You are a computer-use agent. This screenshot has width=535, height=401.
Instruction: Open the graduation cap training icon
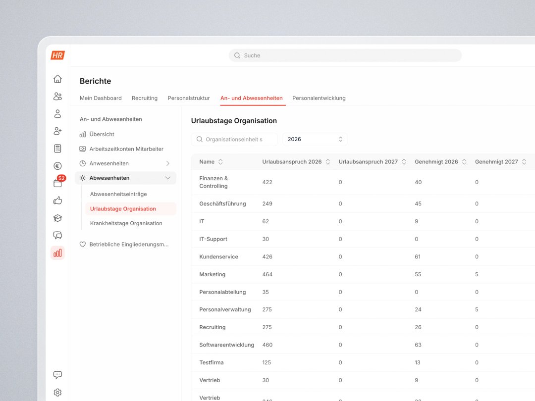point(57,218)
